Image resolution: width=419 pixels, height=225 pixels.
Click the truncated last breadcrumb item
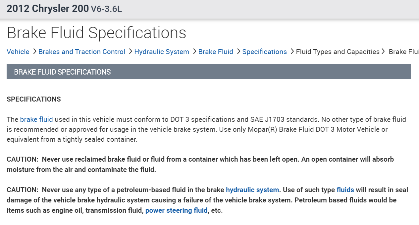point(403,52)
